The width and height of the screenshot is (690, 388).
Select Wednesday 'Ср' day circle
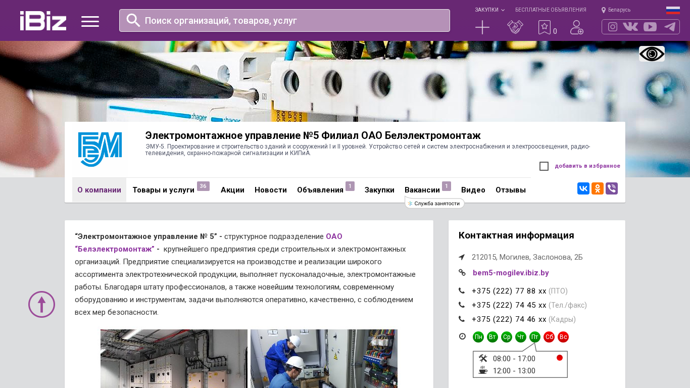(x=507, y=337)
